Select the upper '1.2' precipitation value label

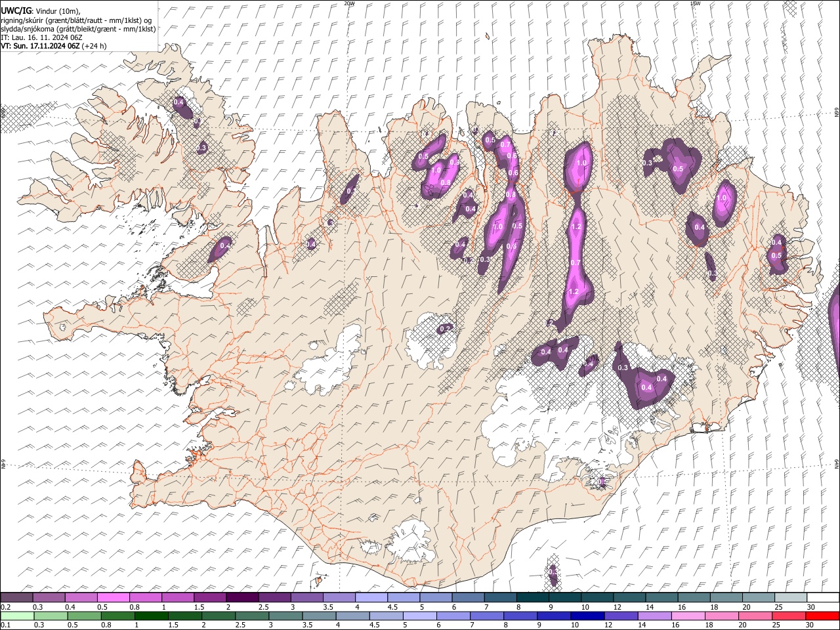577,227
